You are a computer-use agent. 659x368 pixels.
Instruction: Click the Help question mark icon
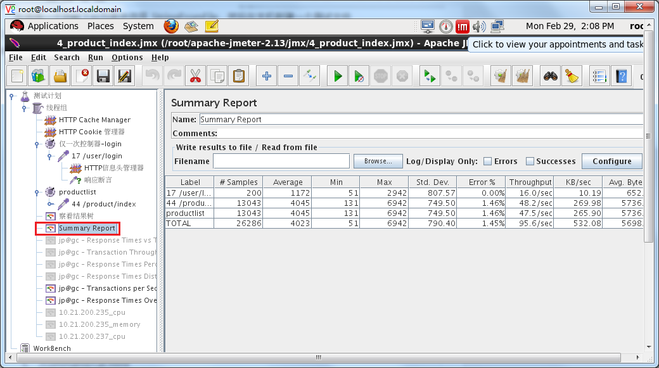(621, 76)
